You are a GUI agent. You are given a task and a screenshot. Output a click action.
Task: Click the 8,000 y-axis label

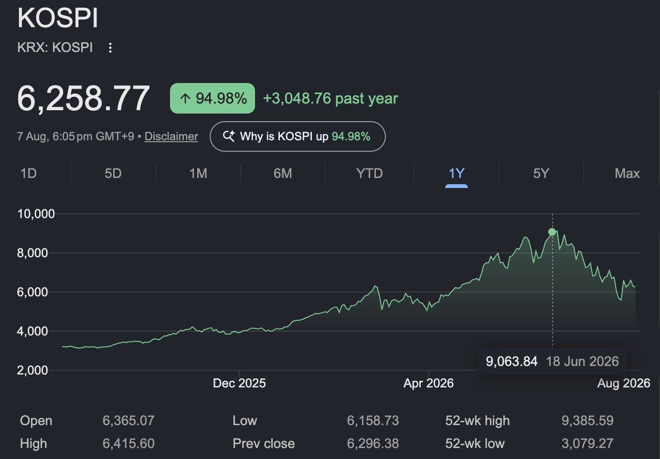pyautogui.click(x=32, y=253)
